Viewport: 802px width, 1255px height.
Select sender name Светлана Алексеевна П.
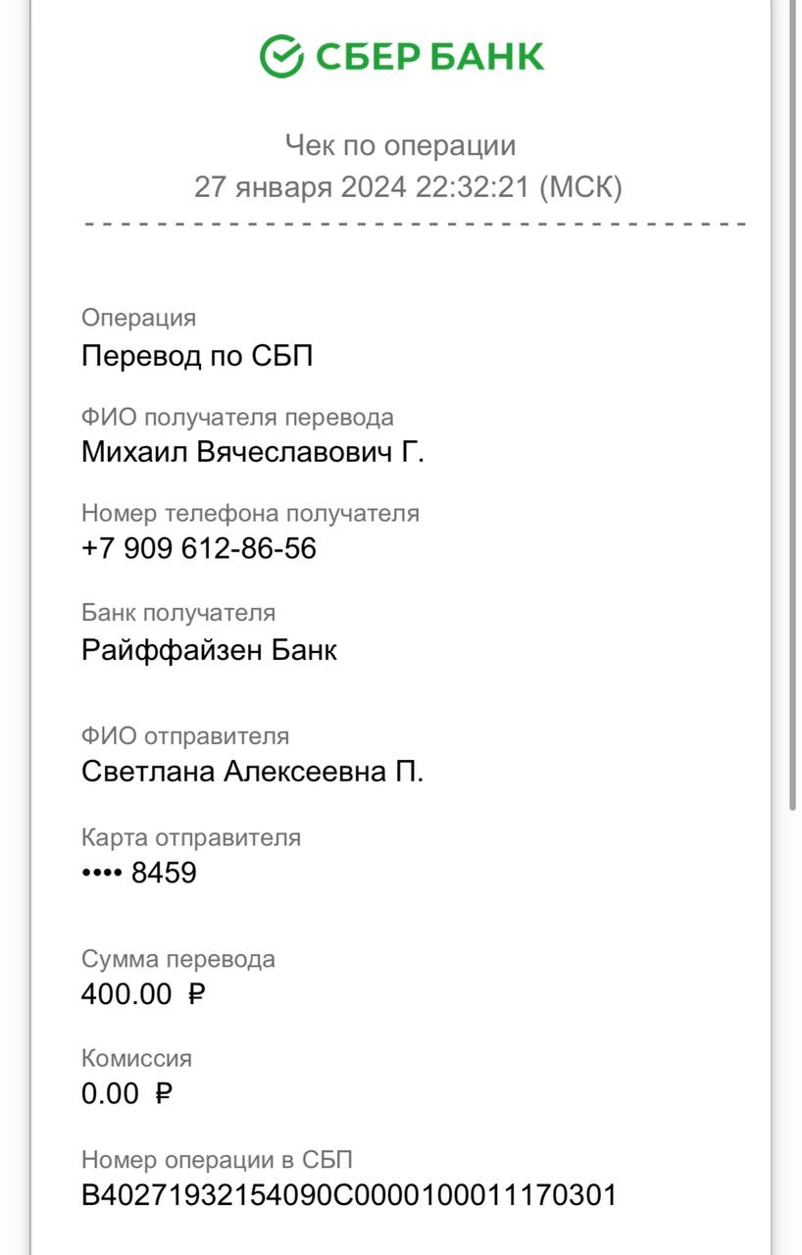(253, 772)
